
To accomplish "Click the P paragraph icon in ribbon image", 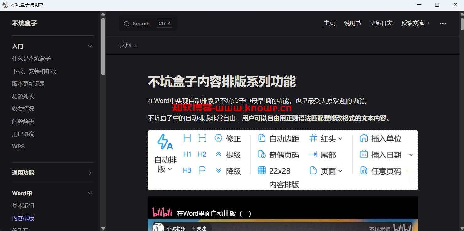I will (x=202, y=170).
